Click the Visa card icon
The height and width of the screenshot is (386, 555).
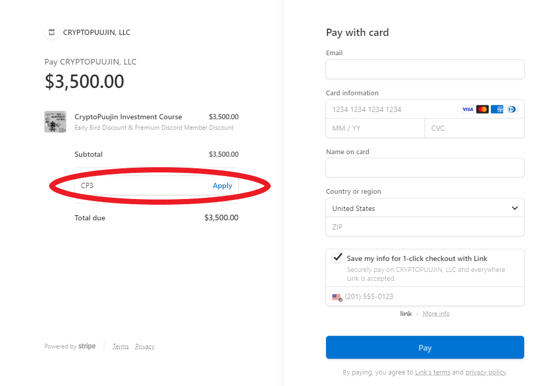tap(467, 109)
